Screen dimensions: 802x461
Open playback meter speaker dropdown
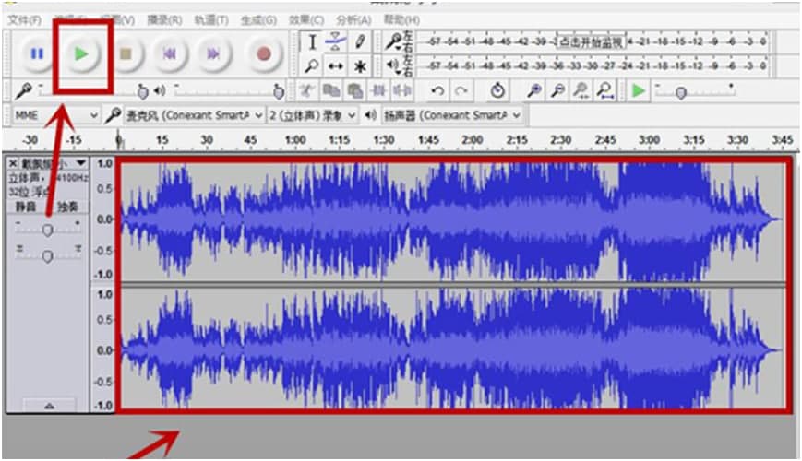click(x=393, y=66)
